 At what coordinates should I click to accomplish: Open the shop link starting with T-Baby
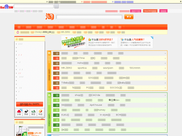click(68, 83)
